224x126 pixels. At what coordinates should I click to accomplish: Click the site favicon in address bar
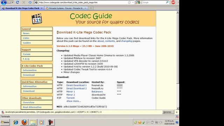[36, 2]
